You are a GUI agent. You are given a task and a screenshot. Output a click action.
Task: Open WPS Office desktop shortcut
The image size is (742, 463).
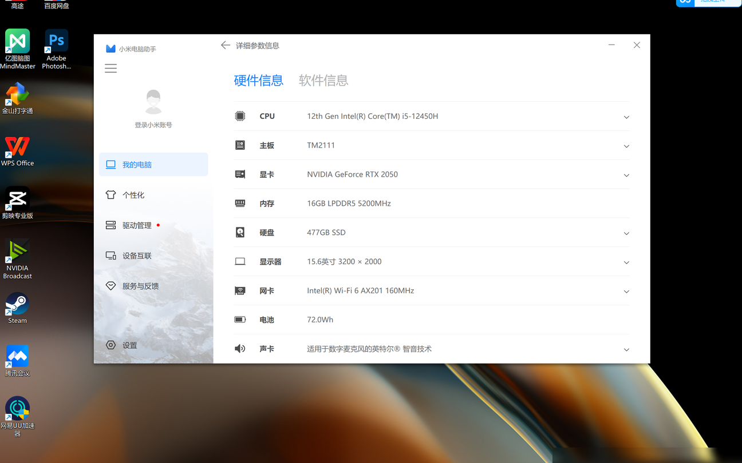coord(17,150)
